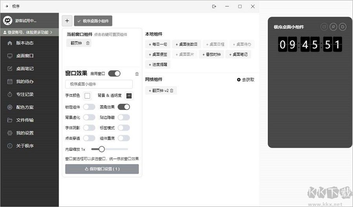Click the trash icon beside 窗口效果

click(x=137, y=73)
